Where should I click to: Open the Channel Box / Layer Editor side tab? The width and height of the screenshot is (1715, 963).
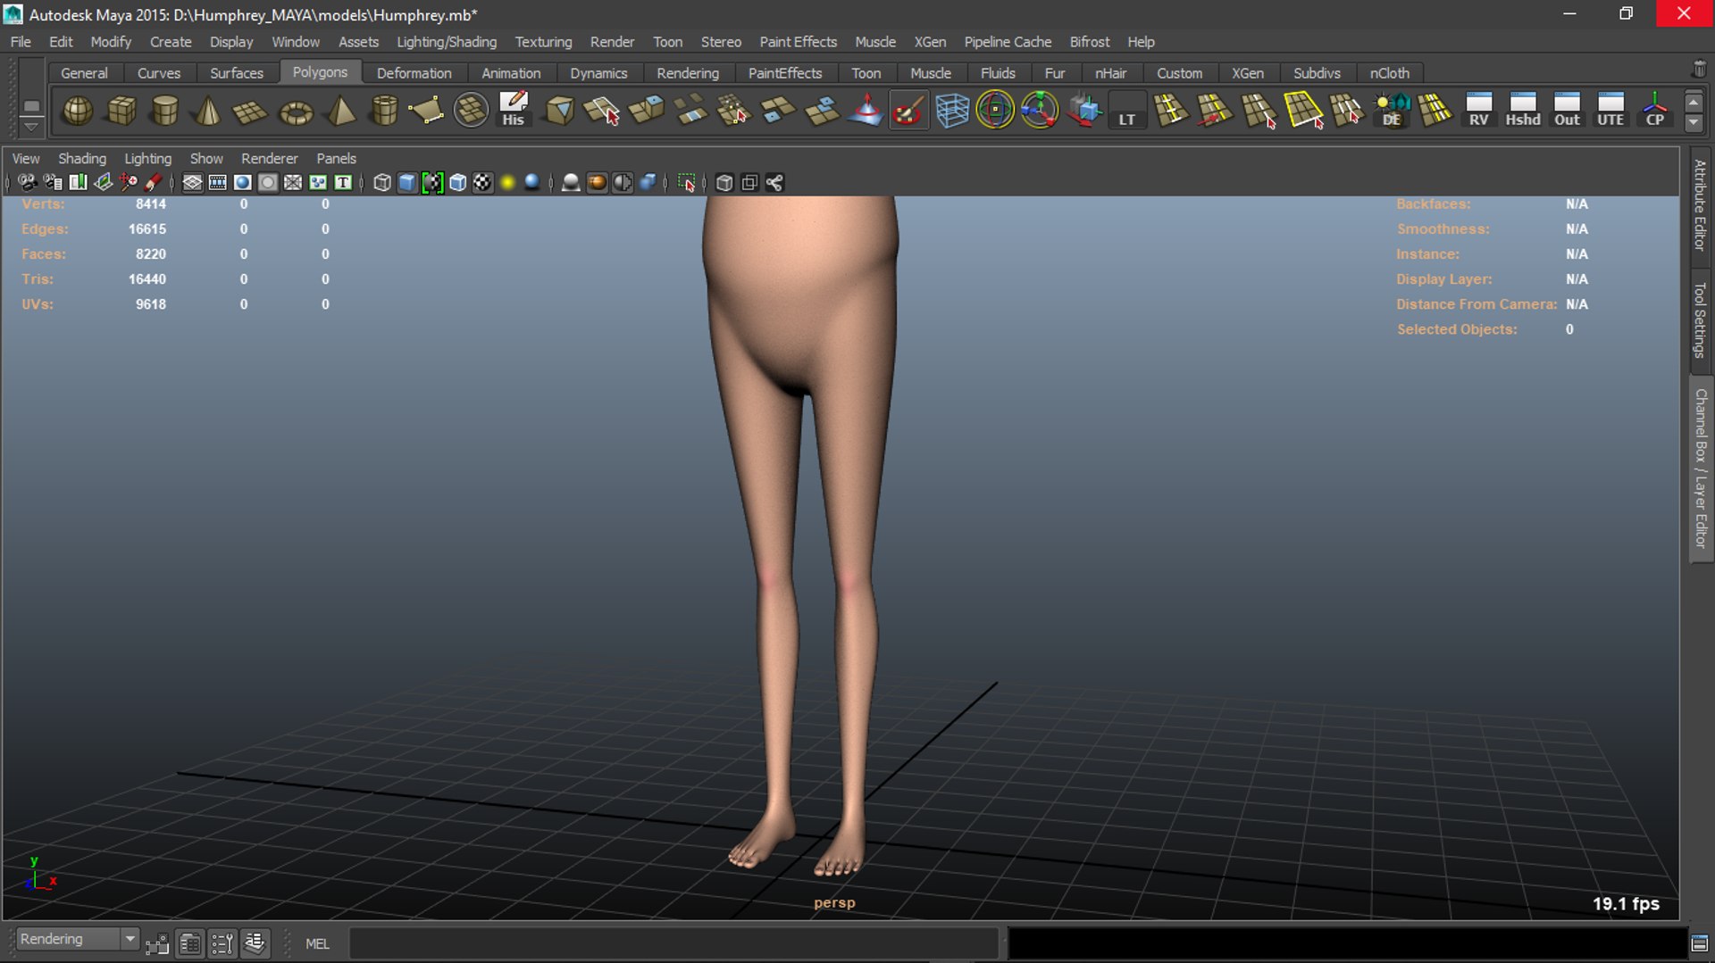coord(1700,469)
